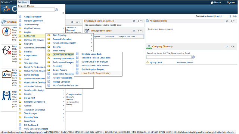Open Personal Information submenu
Screen dimensions: 239x134
(62, 39)
